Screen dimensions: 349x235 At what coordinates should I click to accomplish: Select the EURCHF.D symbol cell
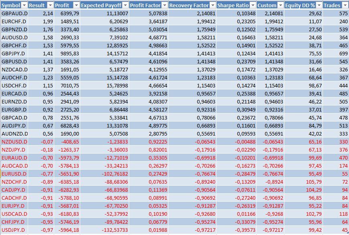pyautogui.click(x=14, y=21)
